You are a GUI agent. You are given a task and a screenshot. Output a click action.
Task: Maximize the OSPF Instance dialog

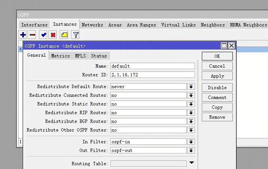pyautogui.click(x=224, y=46)
